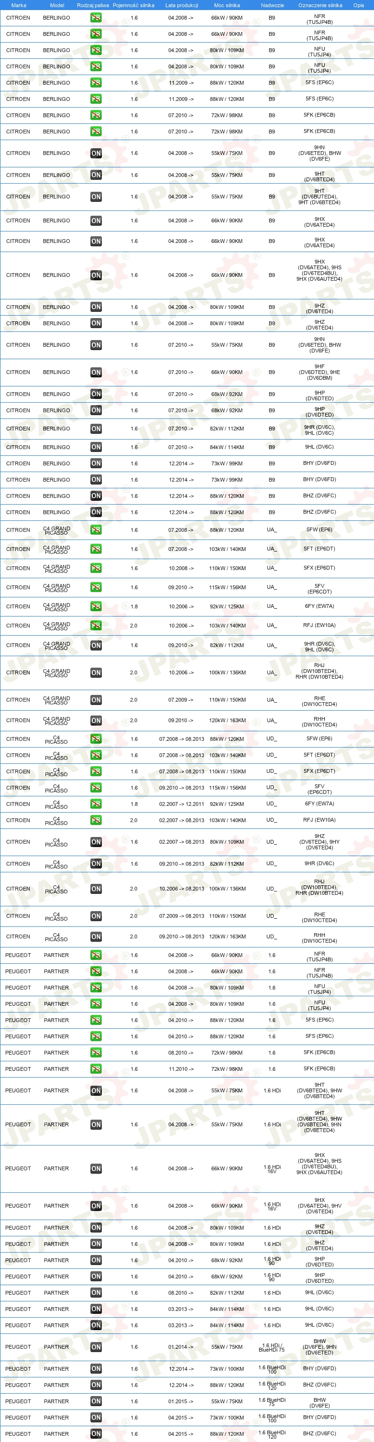Click petrol icon in Partner 11.2010 72kW row
This screenshot has width=374, height=1442.
pyautogui.click(x=96, y=1068)
